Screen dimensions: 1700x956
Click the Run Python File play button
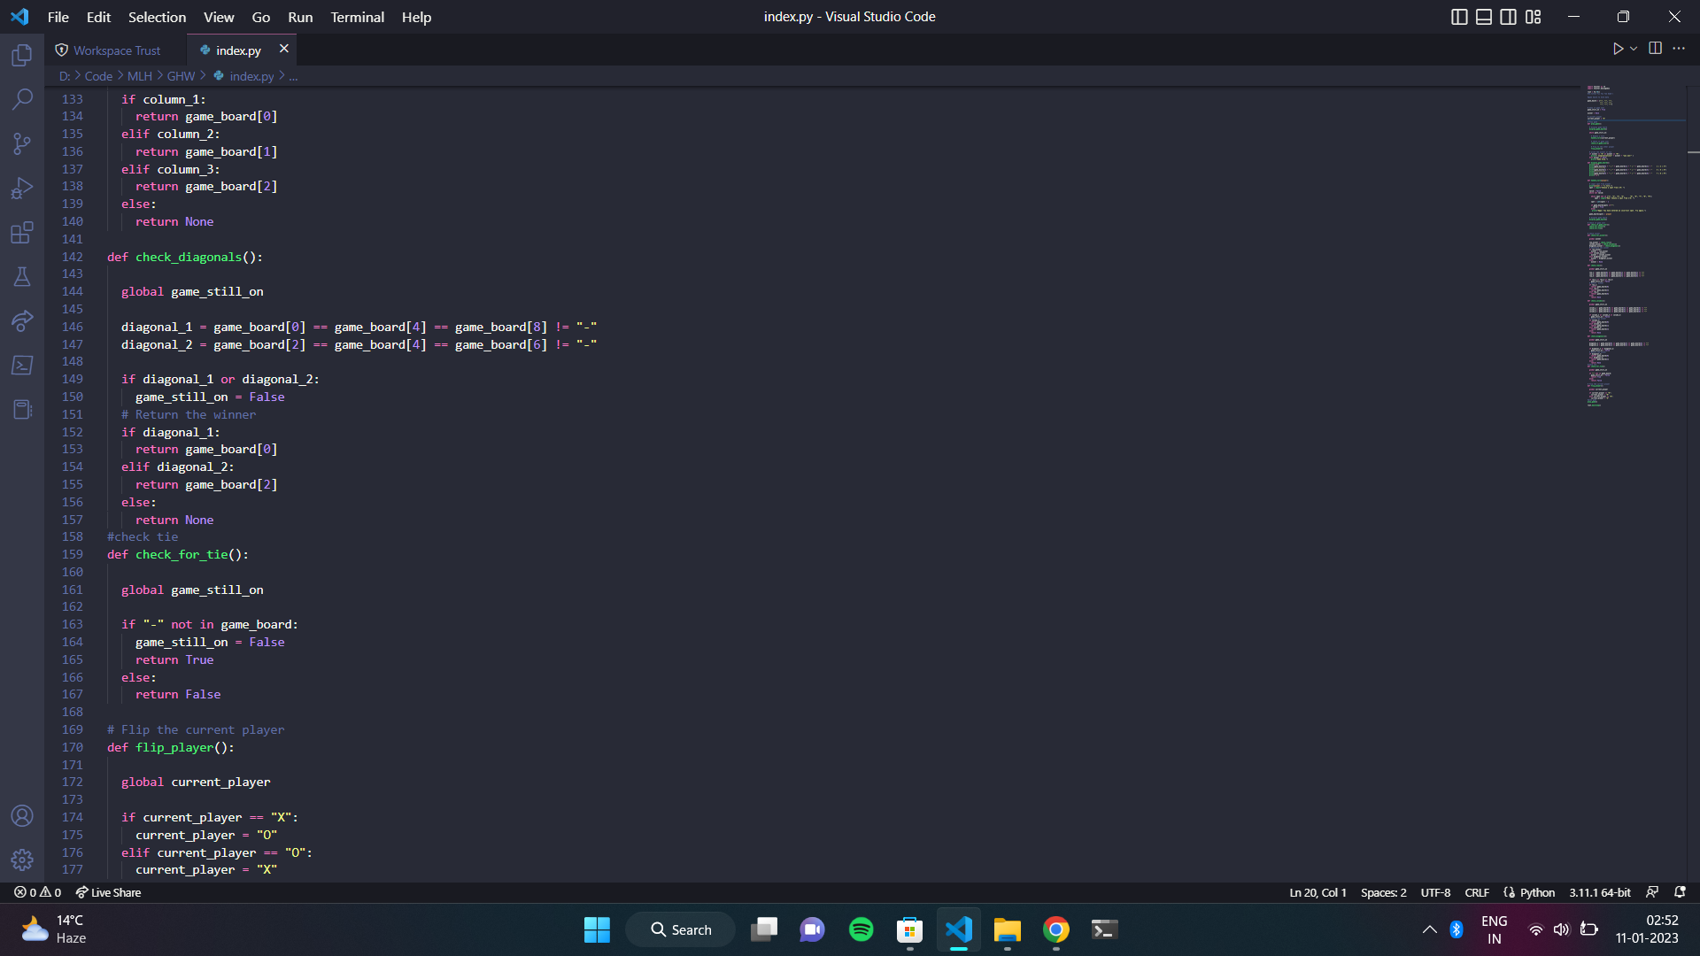pos(1618,49)
